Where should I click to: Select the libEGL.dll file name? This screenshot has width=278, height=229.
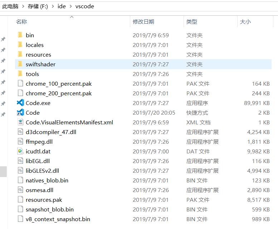click(x=38, y=161)
